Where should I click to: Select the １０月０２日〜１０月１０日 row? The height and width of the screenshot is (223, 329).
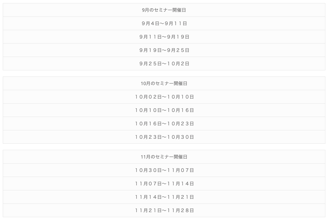pos(164,97)
